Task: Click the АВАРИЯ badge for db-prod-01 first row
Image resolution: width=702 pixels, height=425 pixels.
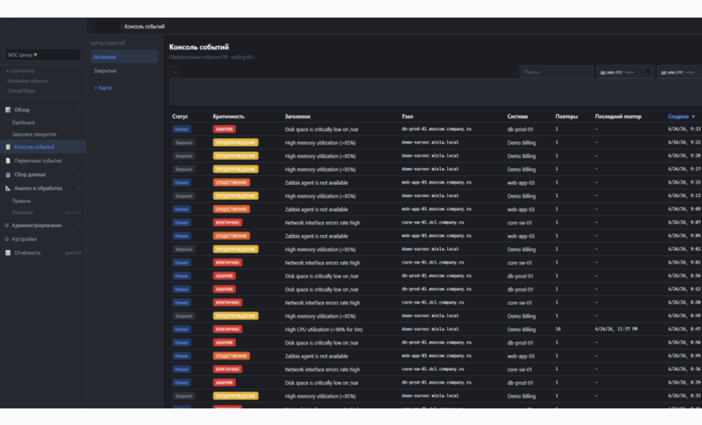Action: (224, 129)
